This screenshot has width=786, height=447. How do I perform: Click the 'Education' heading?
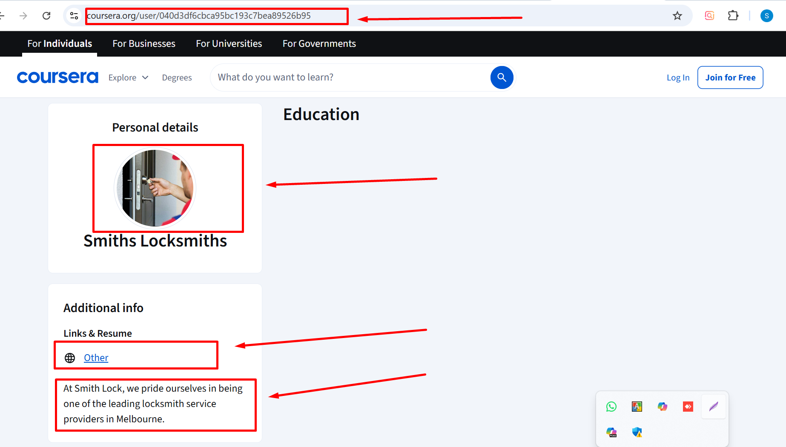coord(321,115)
